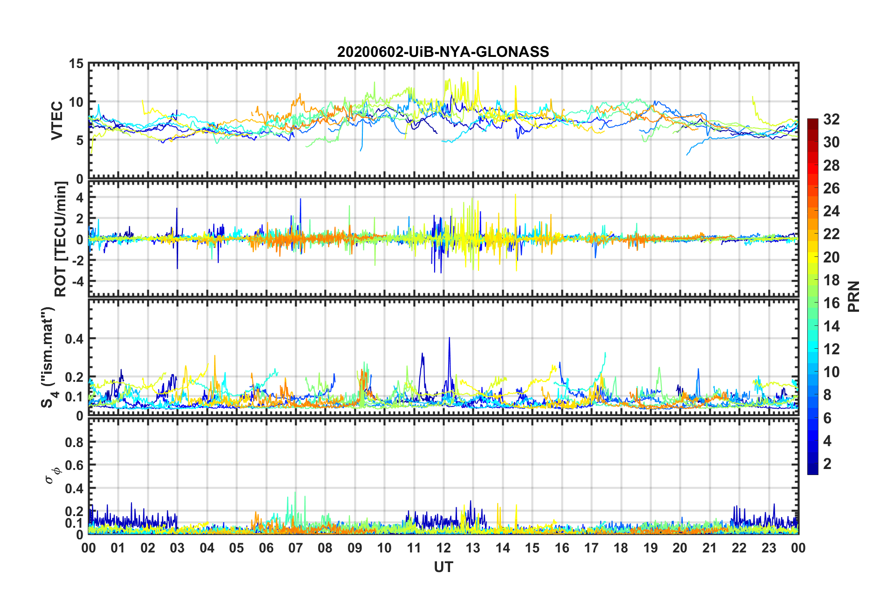Click the ROT y-axis tick -2

tap(77, 261)
